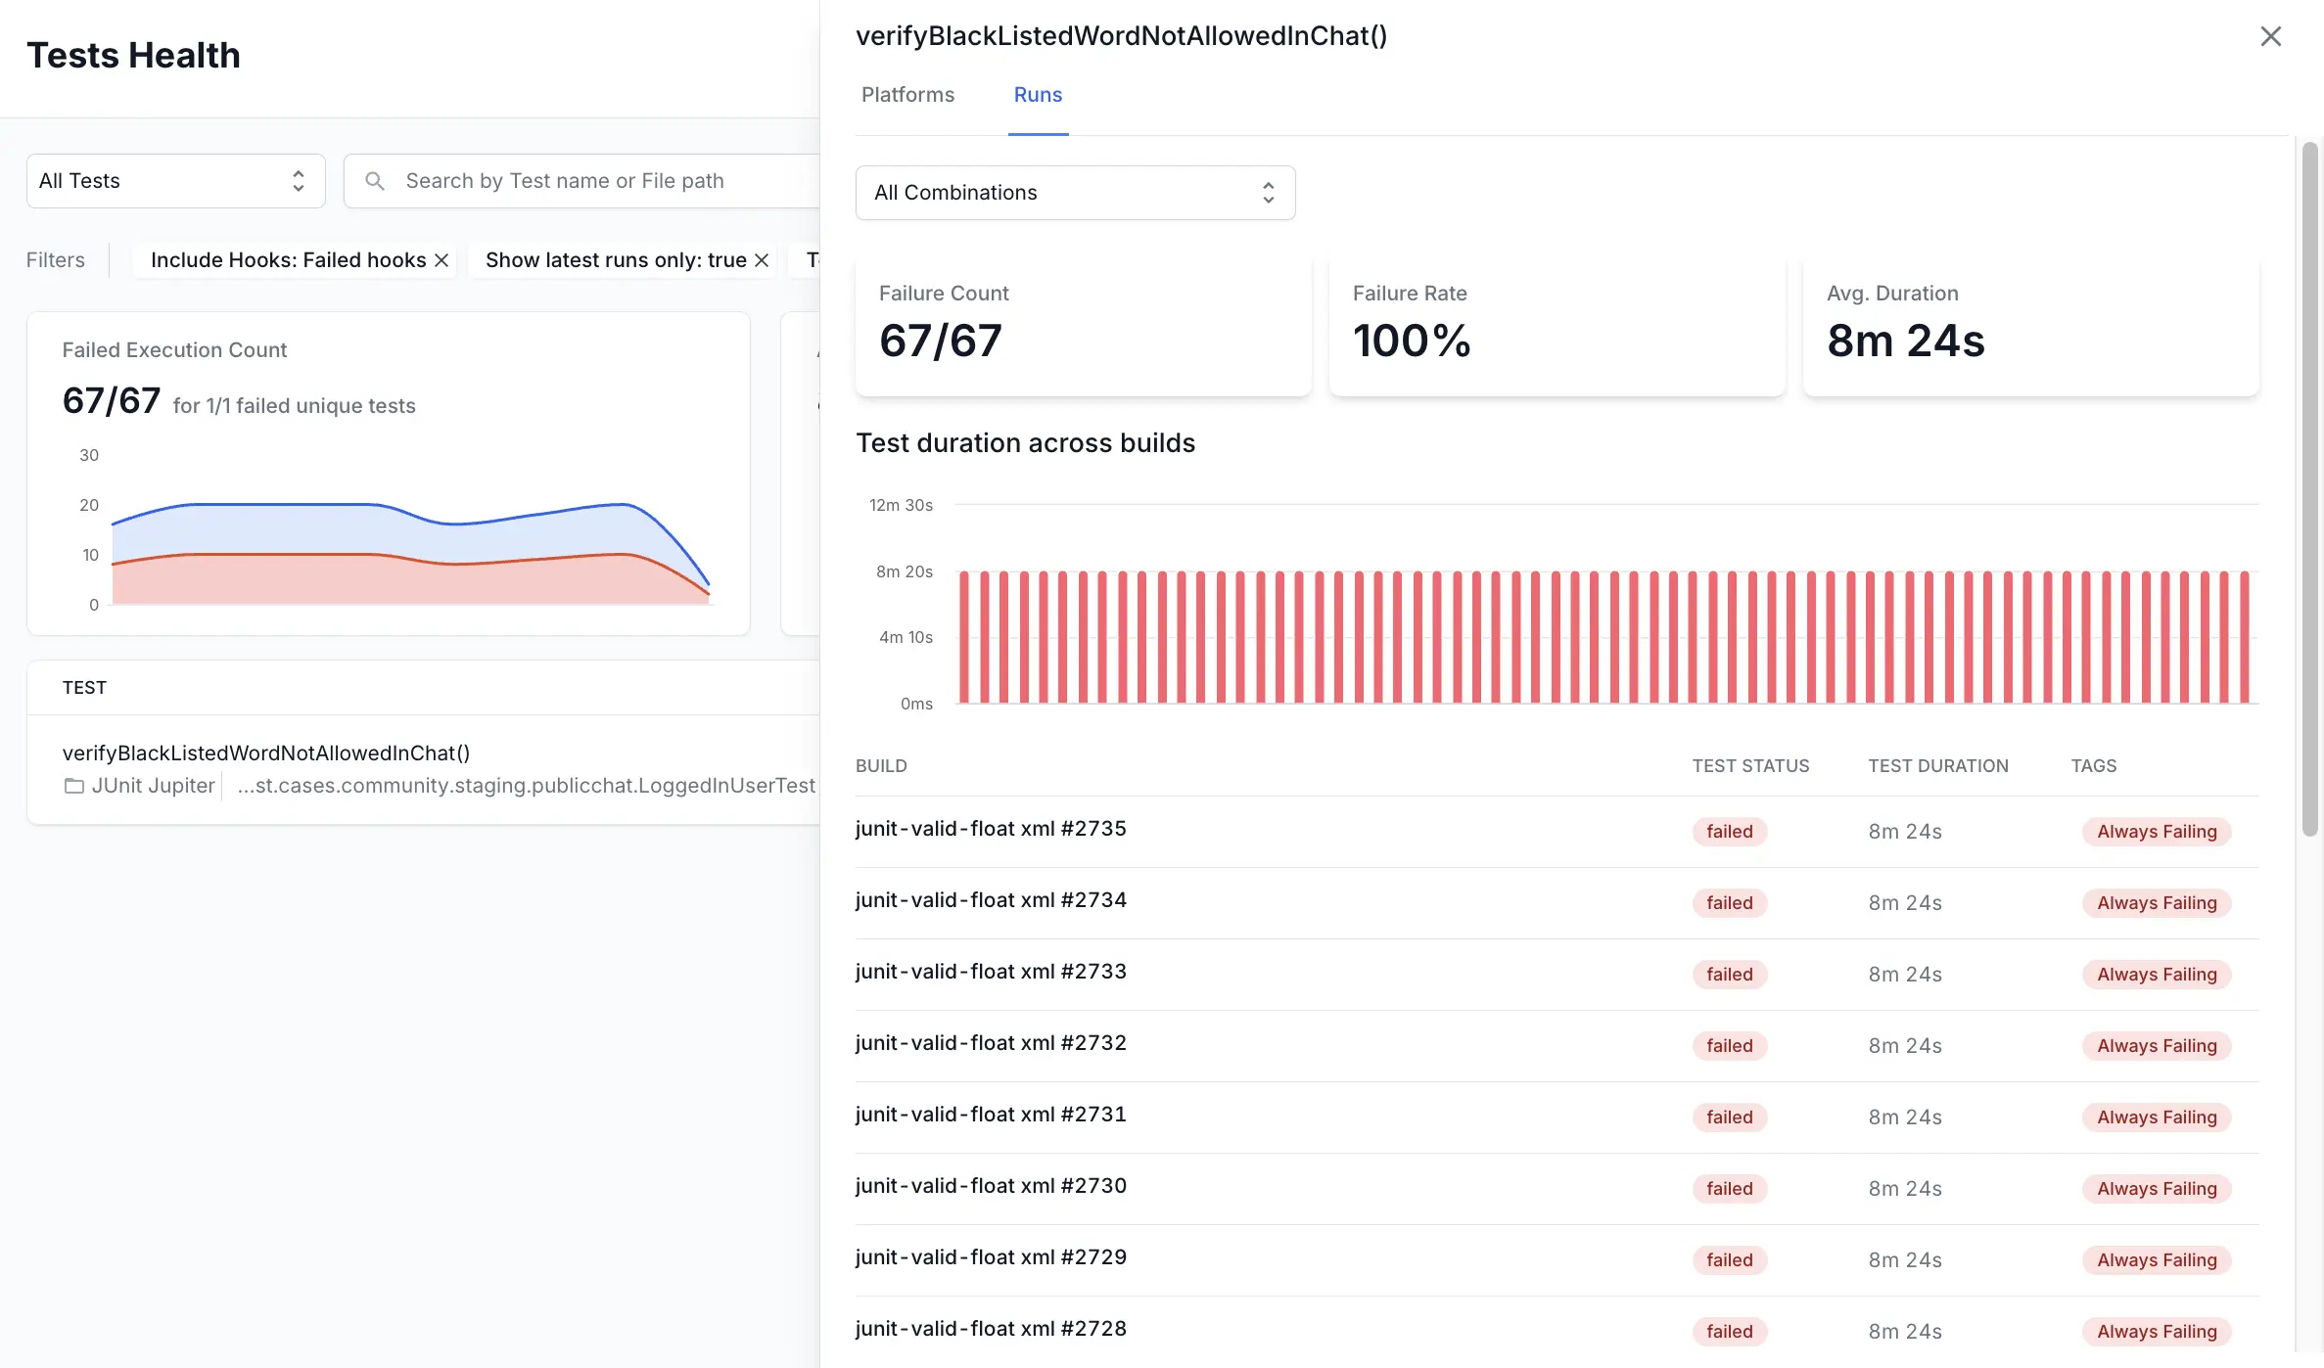Image resolution: width=2324 pixels, height=1368 pixels.
Task: Switch to the Runs tab
Action: click(1038, 95)
